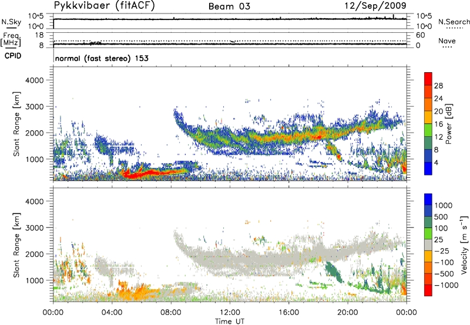
Task: Click the 'Pykkvibaer (fitACF)' plot title
Action: pyautogui.click(x=104, y=6)
